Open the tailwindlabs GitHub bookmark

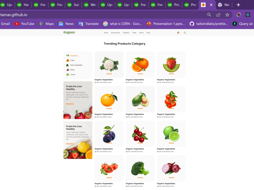(x=209, y=24)
